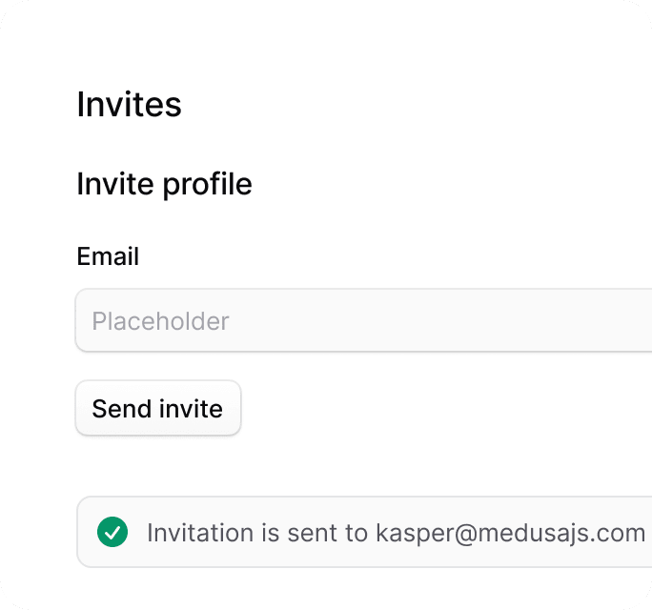Image resolution: width=652 pixels, height=610 pixels.
Task: Click the Placeholder text inside the field
Action: [160, 321]
